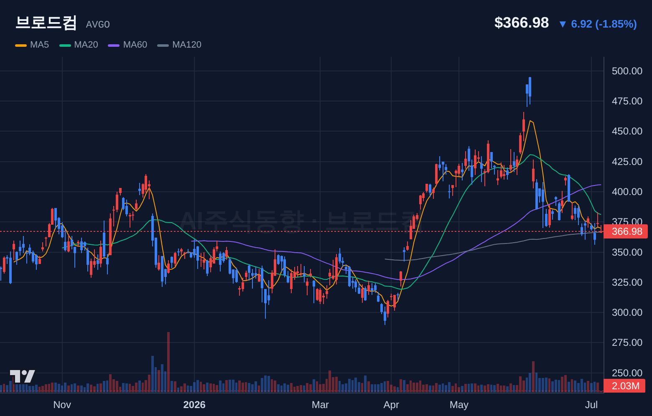Click the $366.98 header price
The image size is (652, 416).
point(522,23)
